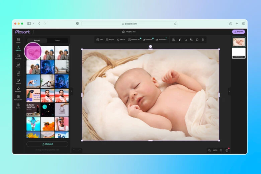Pick the handstand yoga pose thumbnail

click(33, 81)
